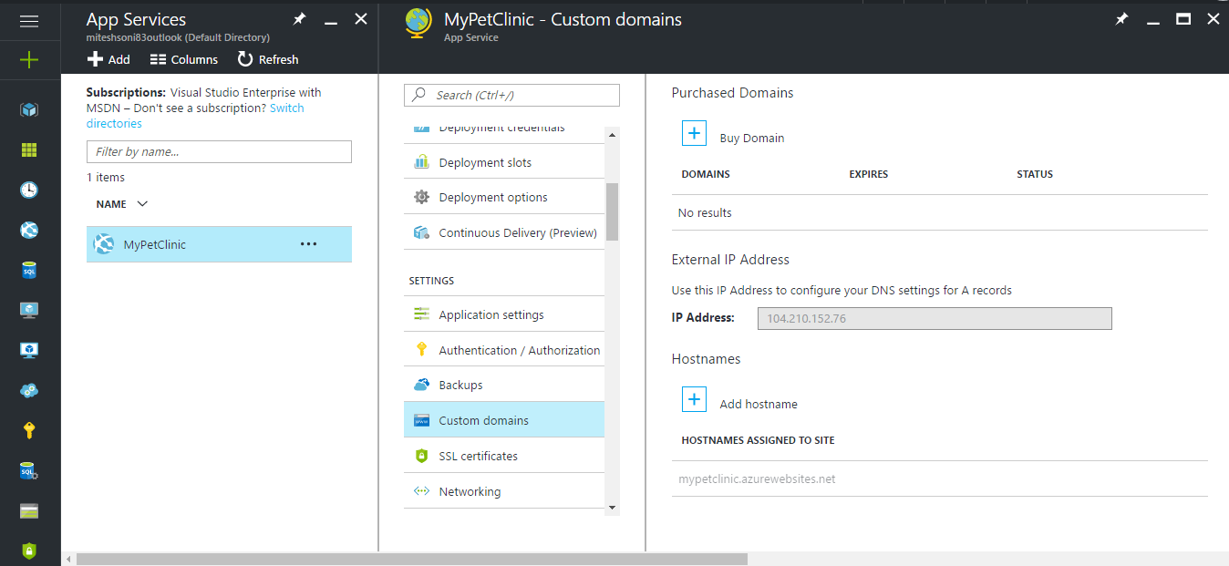Viewport: 1229px width, 566px height.
Task: Open the Virtual machines classic monitor icon
Action: tap(29, 310)
